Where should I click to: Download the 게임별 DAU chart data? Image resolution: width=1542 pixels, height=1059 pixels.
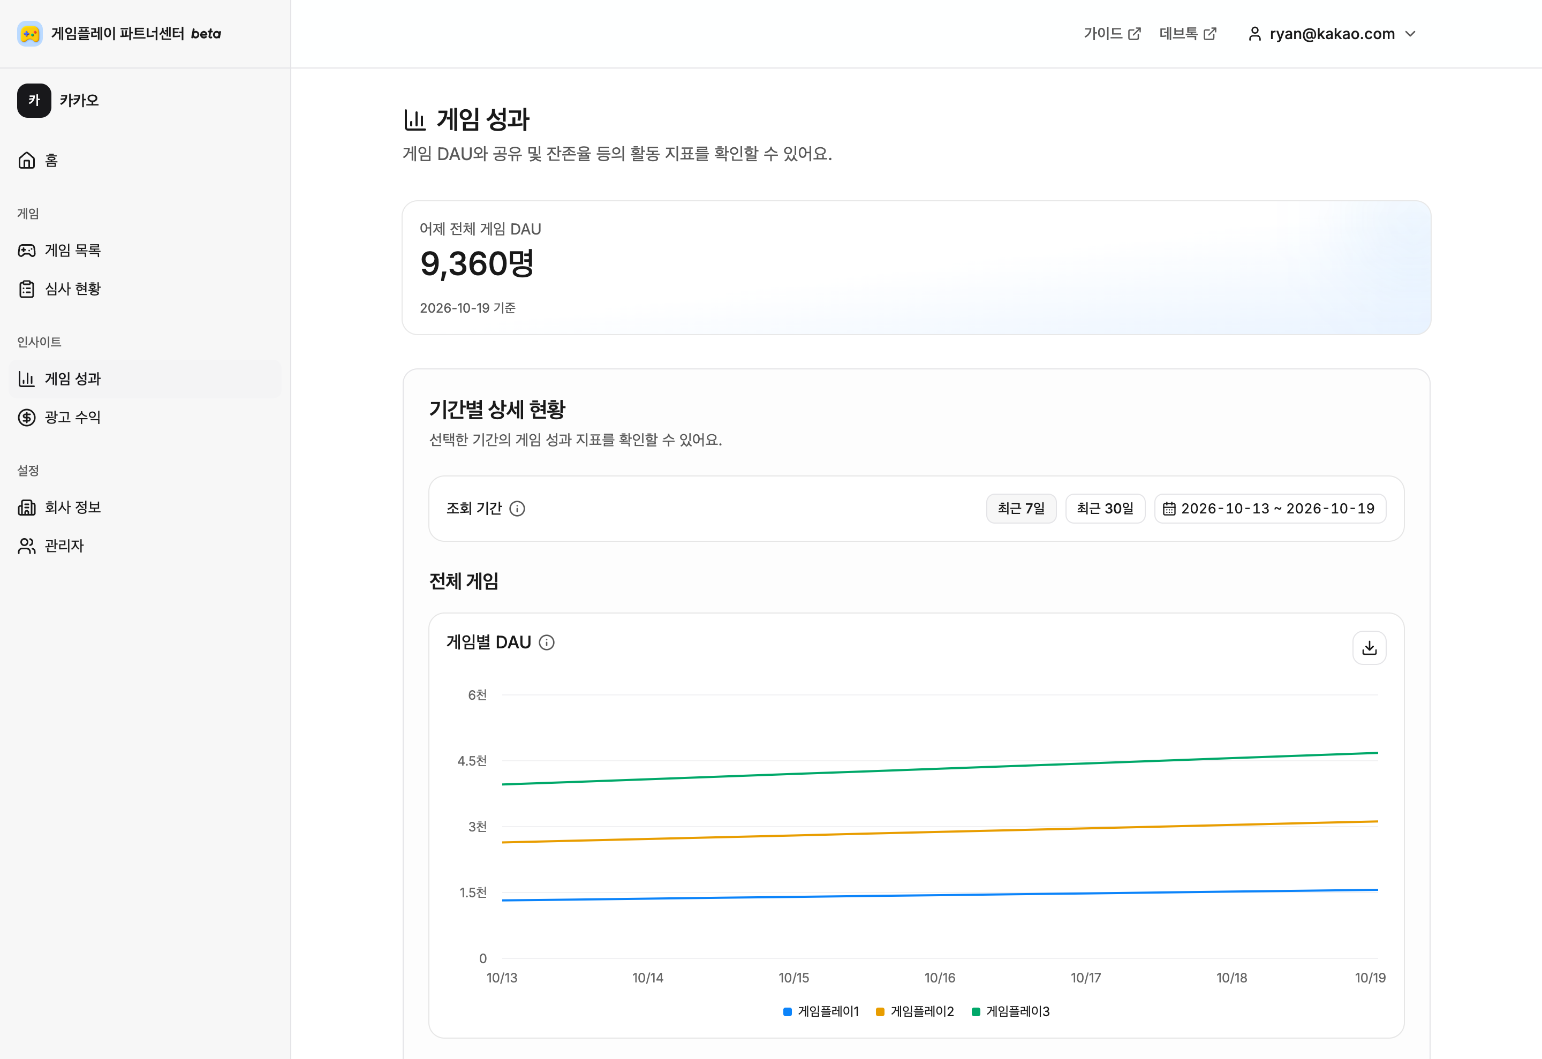[x=1370, y=648]
